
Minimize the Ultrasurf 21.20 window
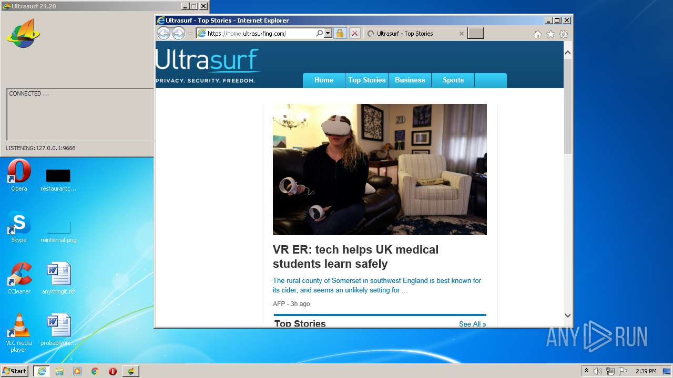(185, 6)
